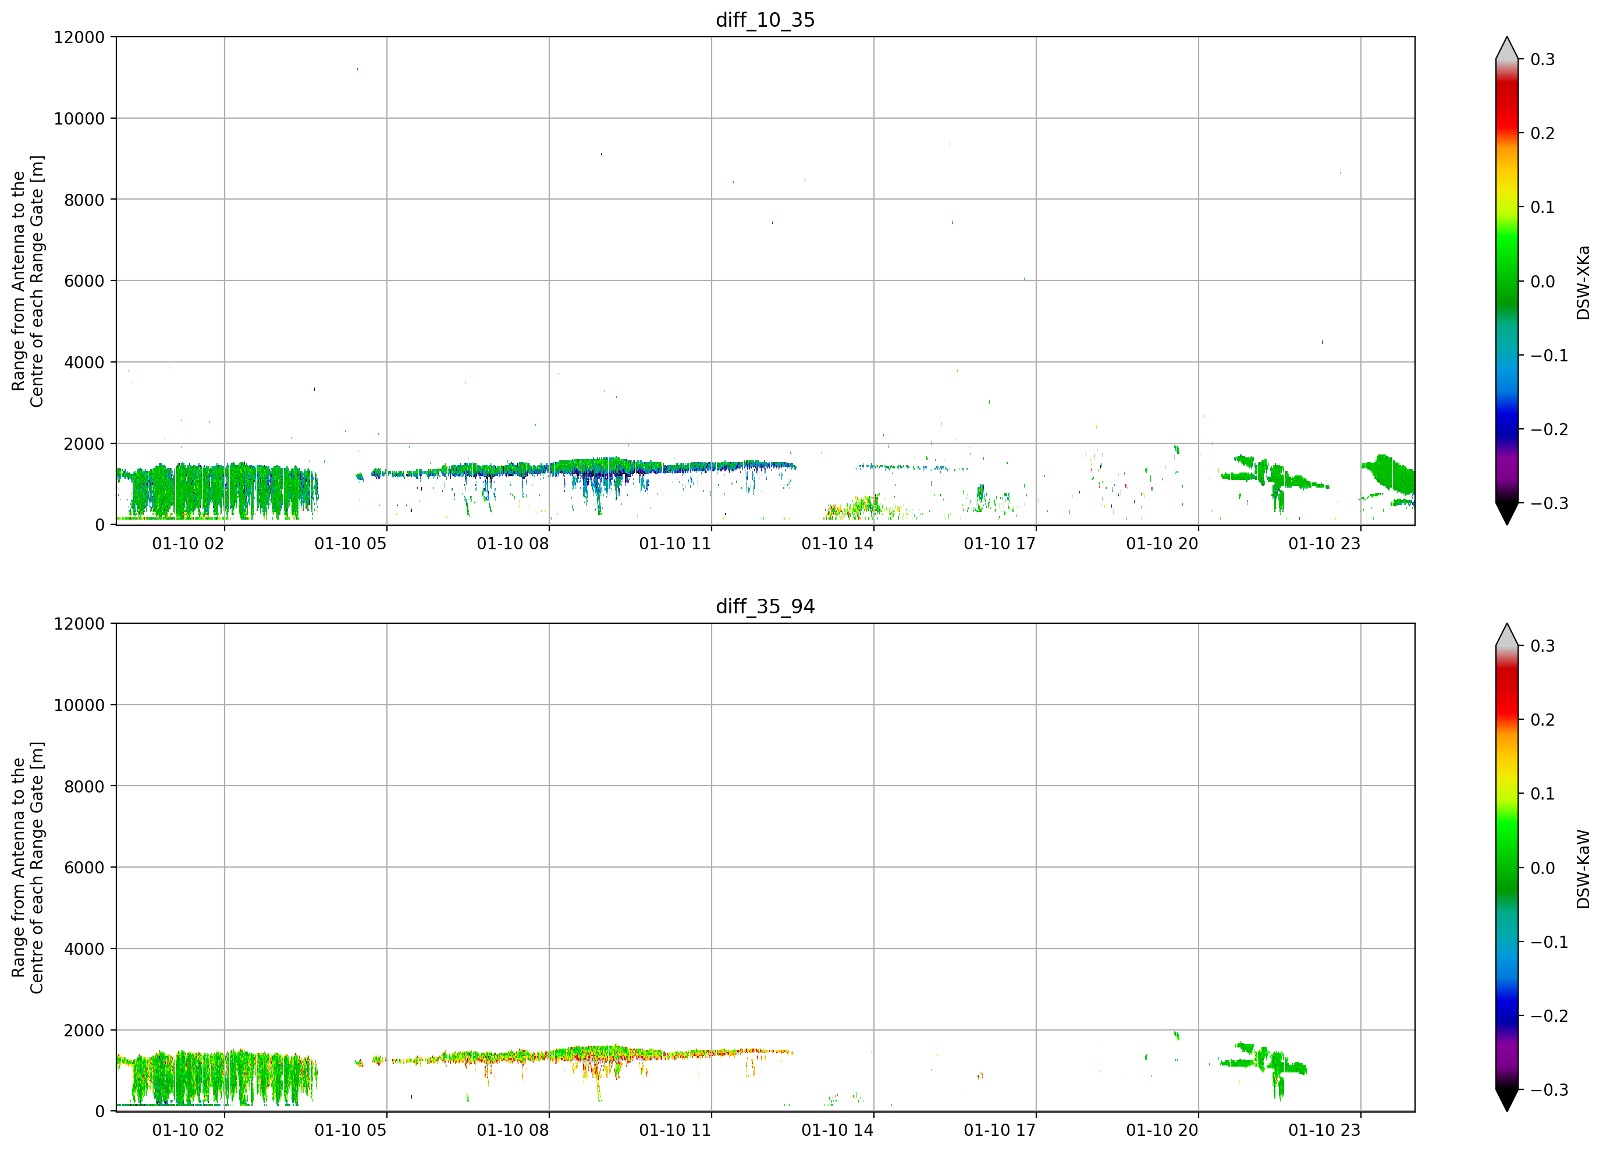The image size is (1603, 1151).
Task: Click '01-10 02' x-tick under diff_35_94 plot
Action: [188, 1131]
